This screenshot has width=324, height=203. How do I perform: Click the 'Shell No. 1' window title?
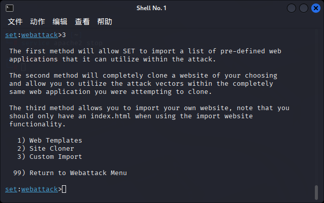pyautogui.click(x=151, y=8)
